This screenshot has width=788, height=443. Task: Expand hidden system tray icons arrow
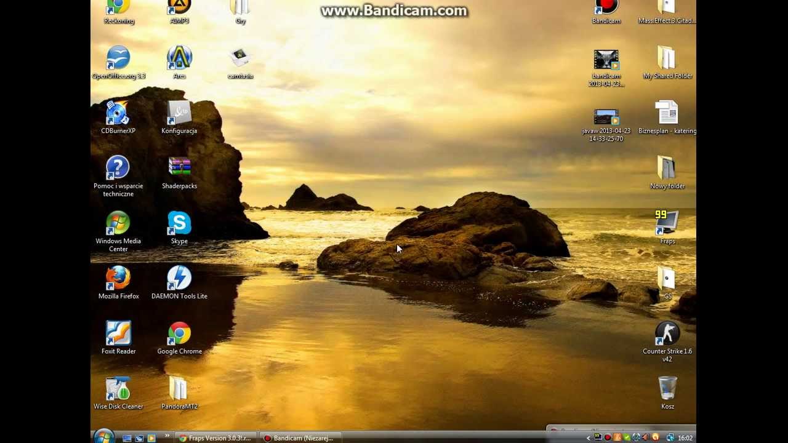[588, 438]
